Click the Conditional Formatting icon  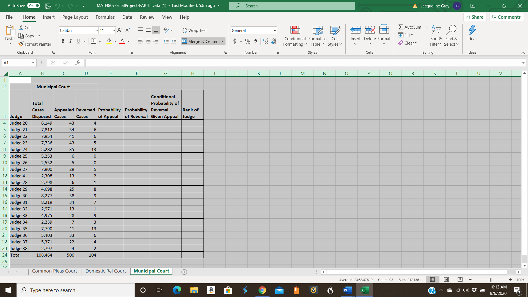click(295, 30)
